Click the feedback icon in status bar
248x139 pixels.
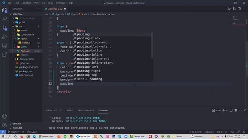(x=239, y=132)
